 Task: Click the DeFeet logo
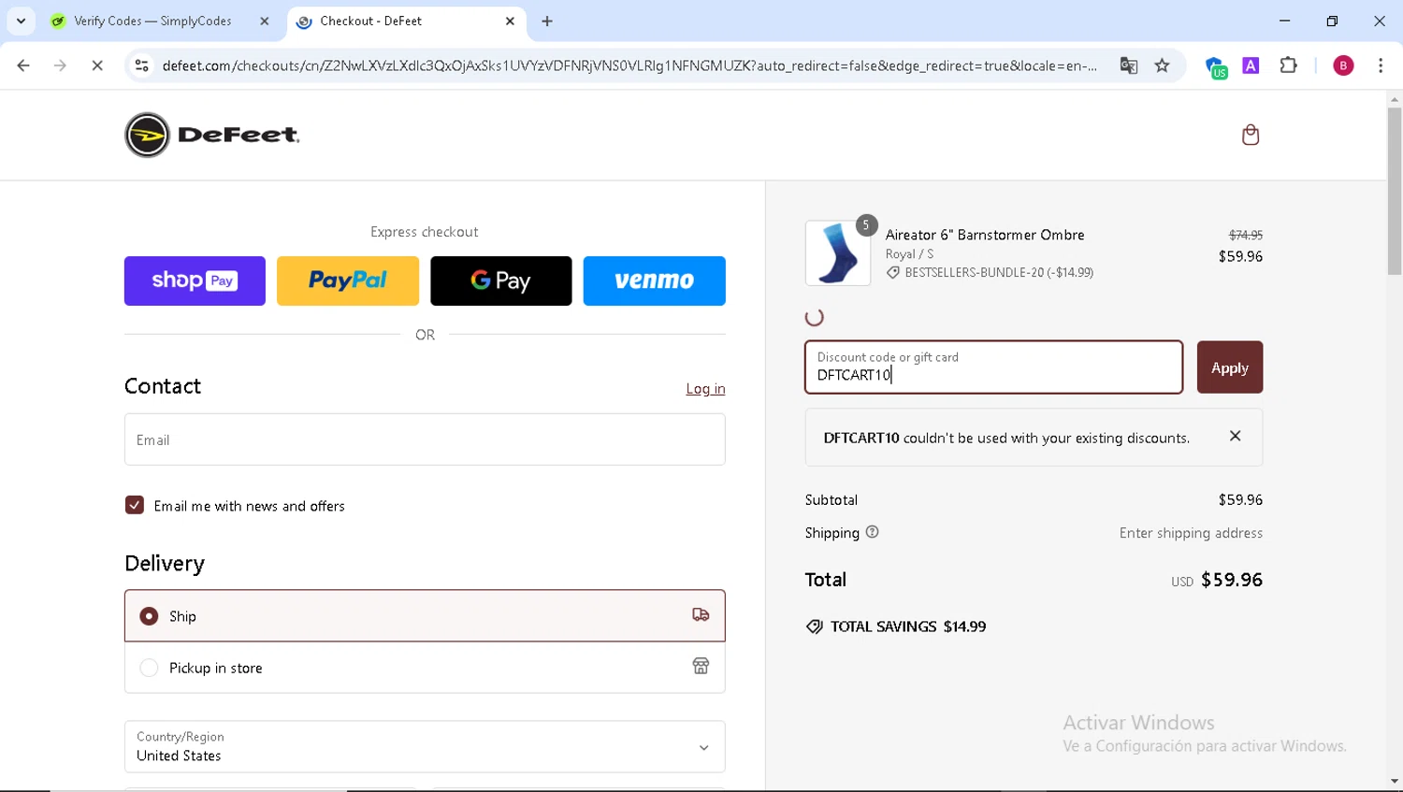[x=212, y=135]
